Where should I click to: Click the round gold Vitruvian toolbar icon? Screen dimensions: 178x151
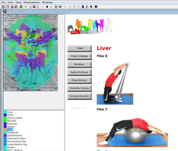[21, 7]
